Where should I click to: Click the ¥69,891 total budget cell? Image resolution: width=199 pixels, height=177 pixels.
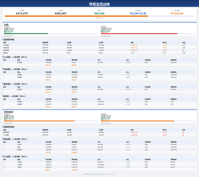click(70, 132)
